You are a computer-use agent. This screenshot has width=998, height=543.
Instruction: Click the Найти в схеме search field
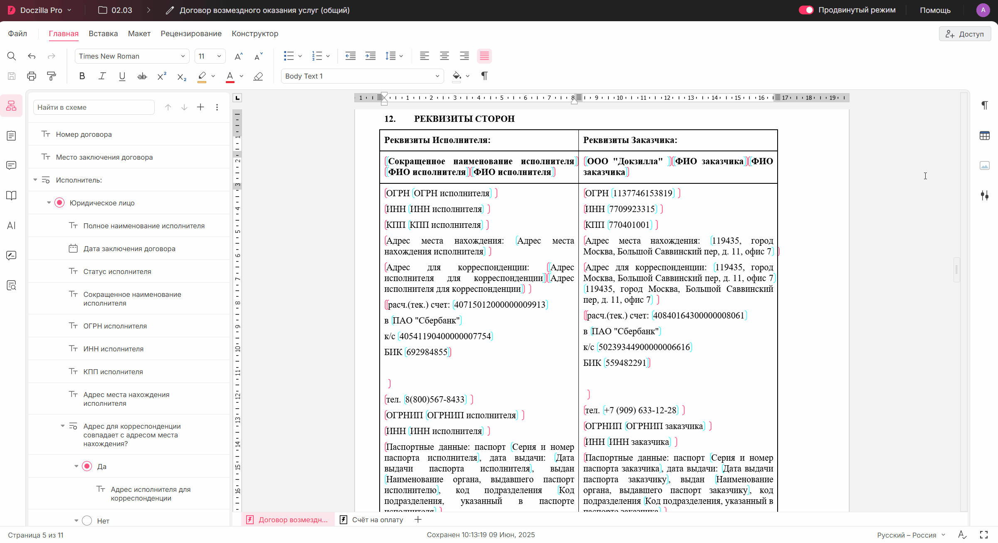[94, 107]
